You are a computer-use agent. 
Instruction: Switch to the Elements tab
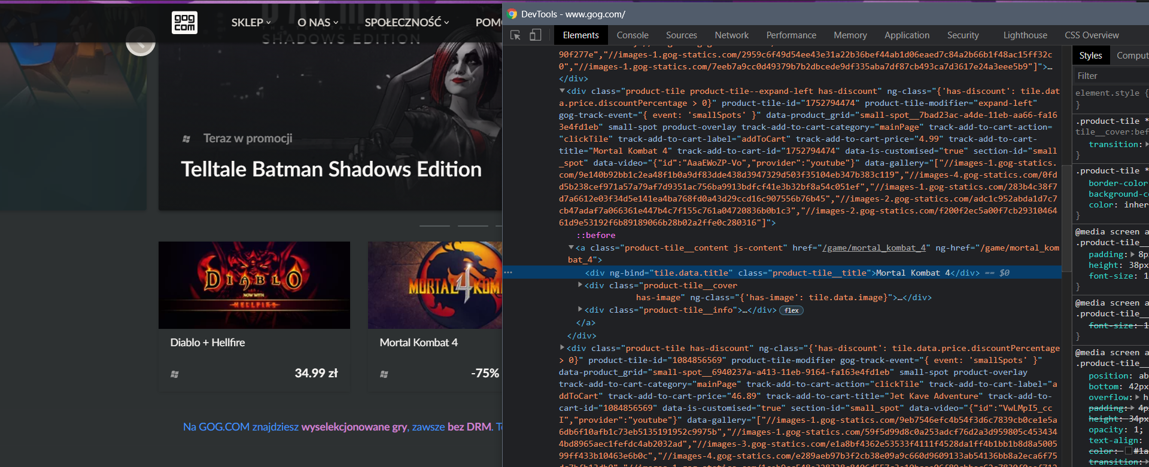click(x=580, y=35)
